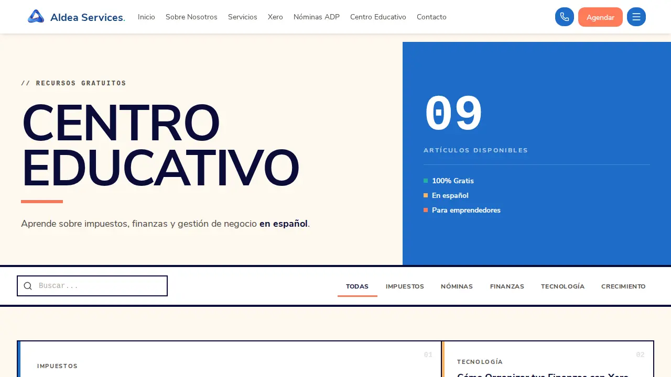Click the CENTRO EDUCATIVO main heading

tap(160, 146)
